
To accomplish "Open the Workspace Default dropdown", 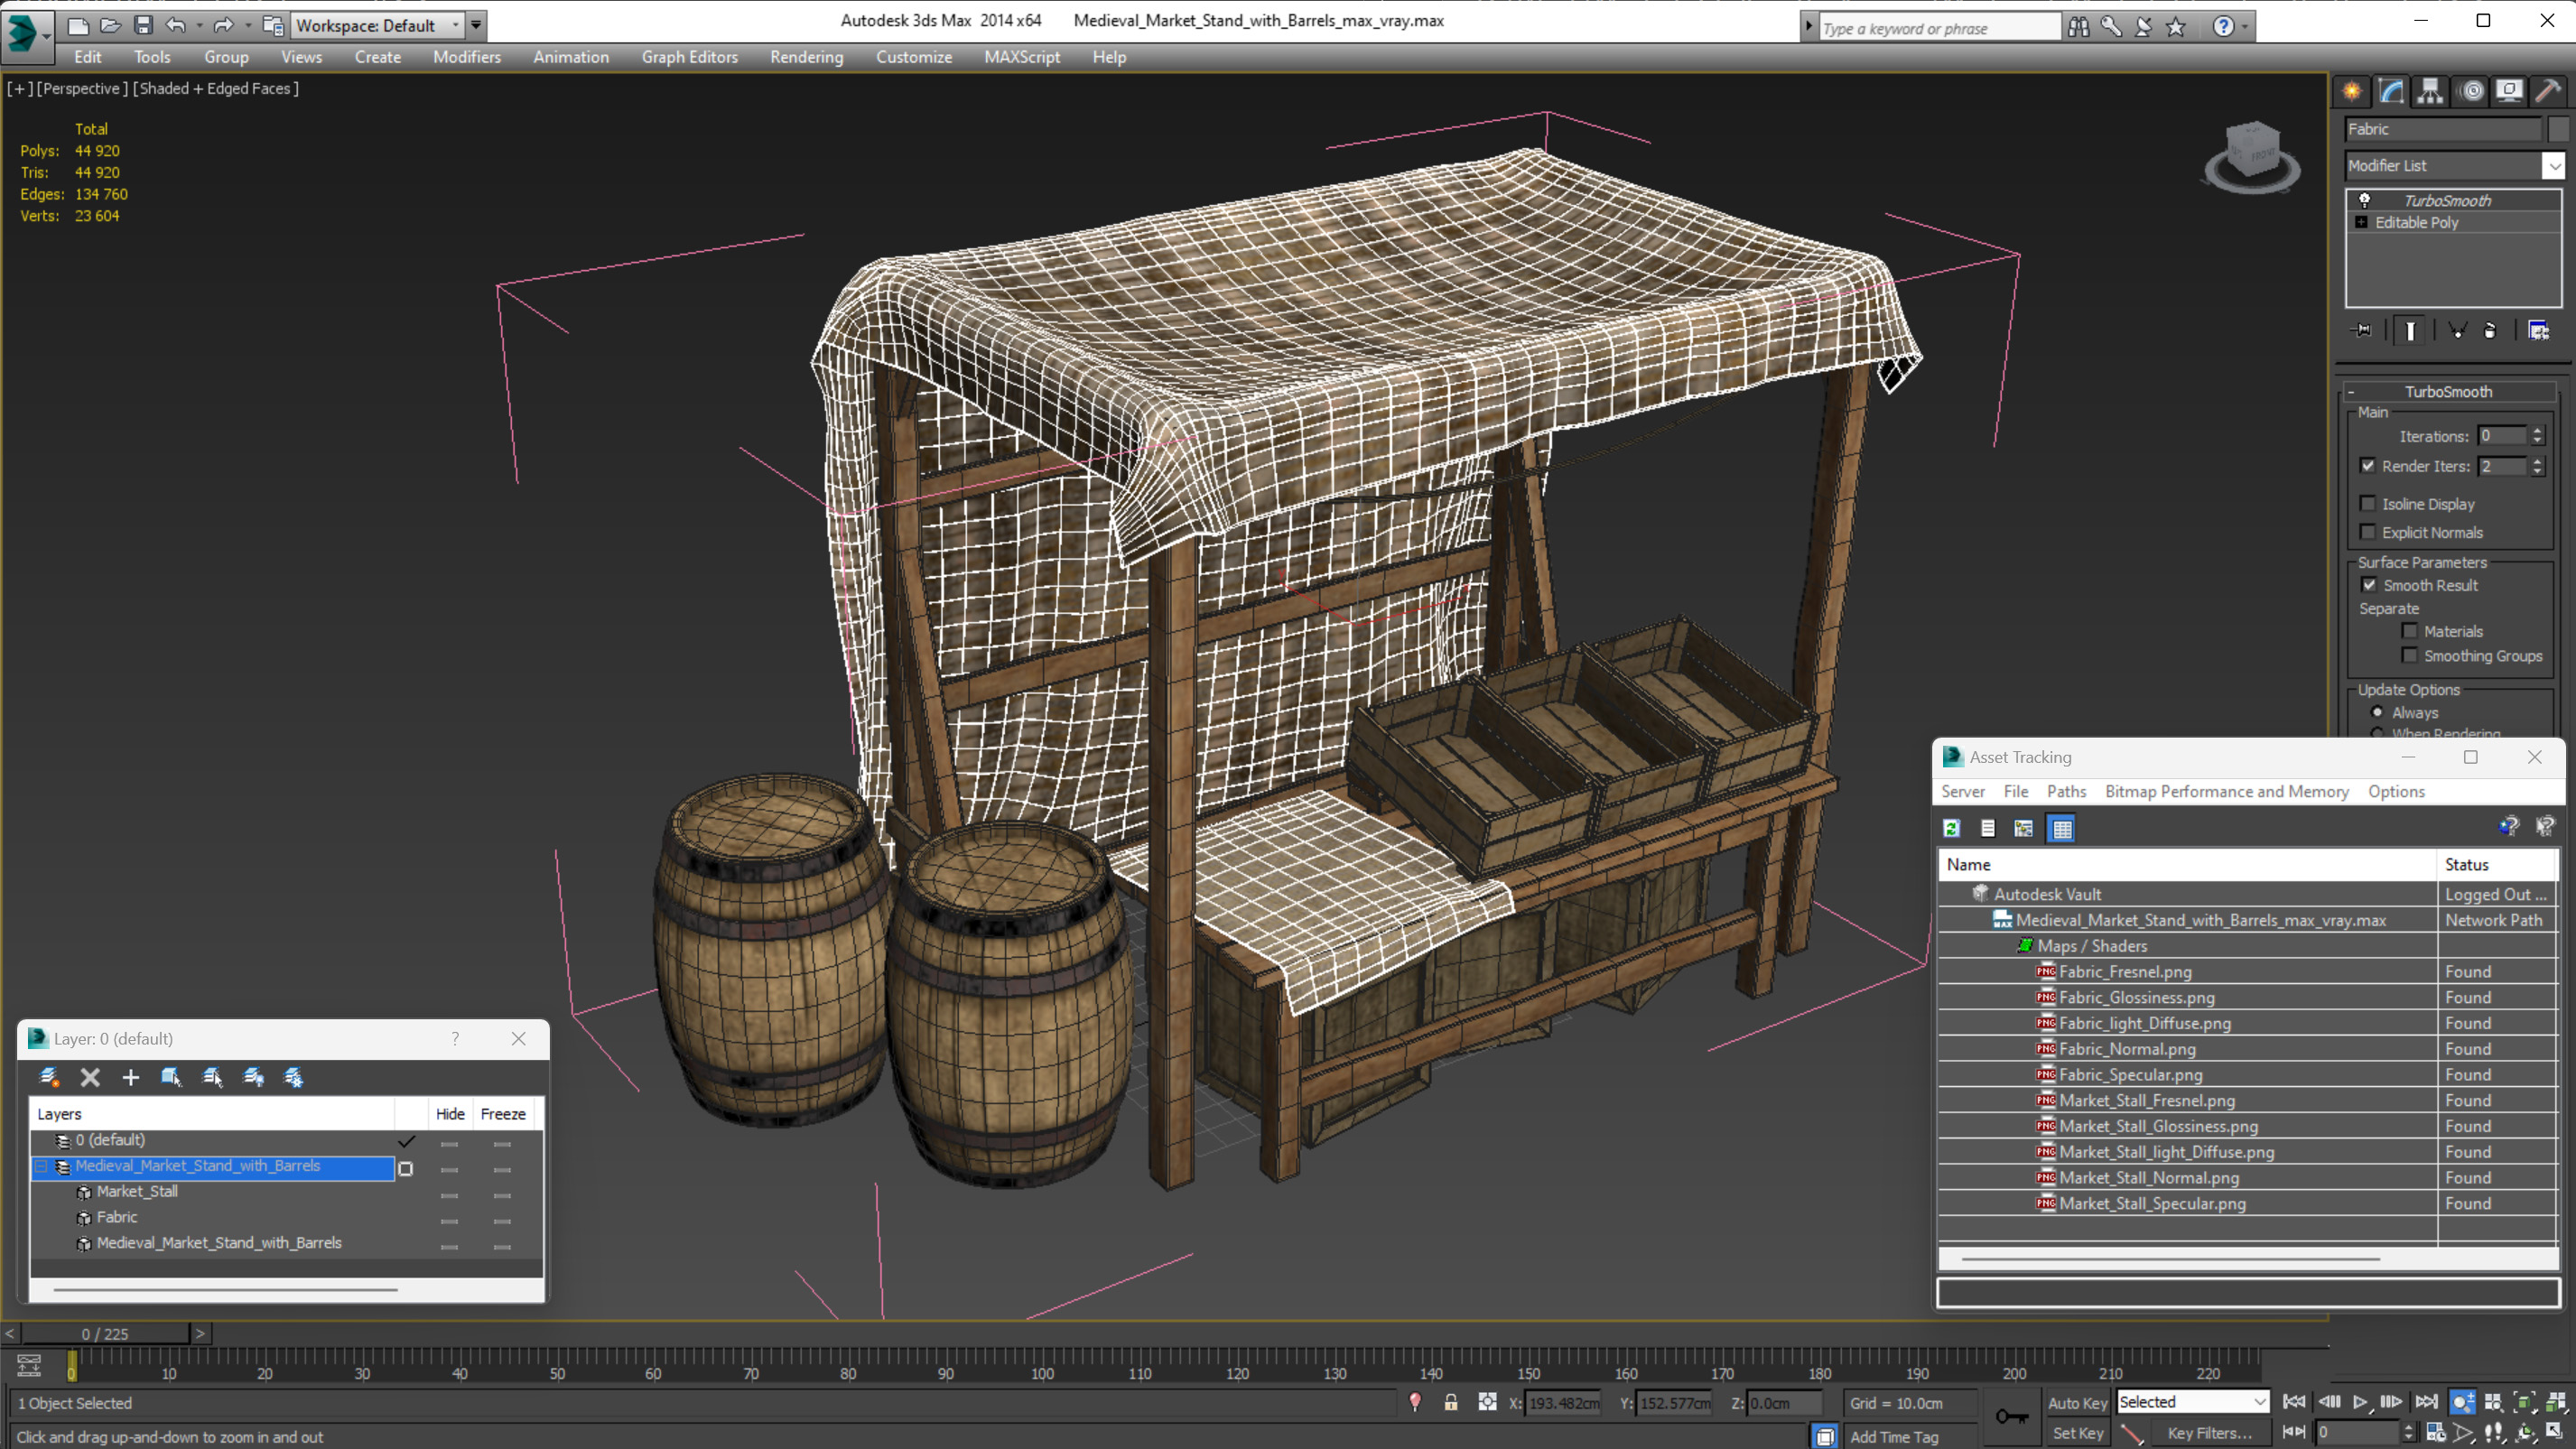I will click(x=377, y=25).
